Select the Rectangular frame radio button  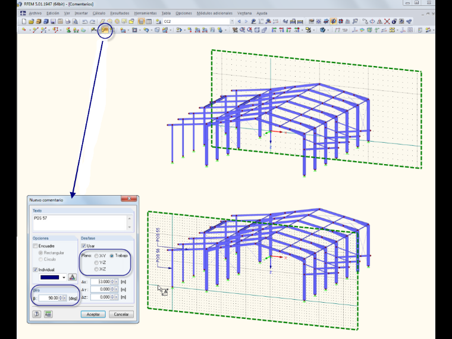[40, 253]
